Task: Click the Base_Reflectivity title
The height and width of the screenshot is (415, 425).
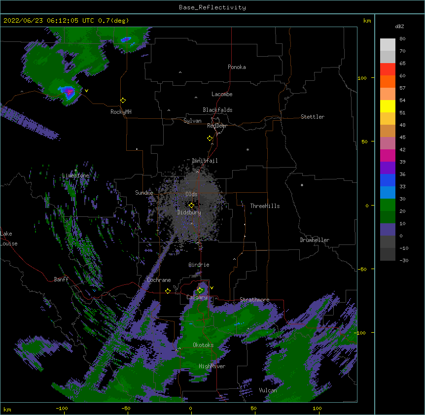Action: click(x=212, y=7)
